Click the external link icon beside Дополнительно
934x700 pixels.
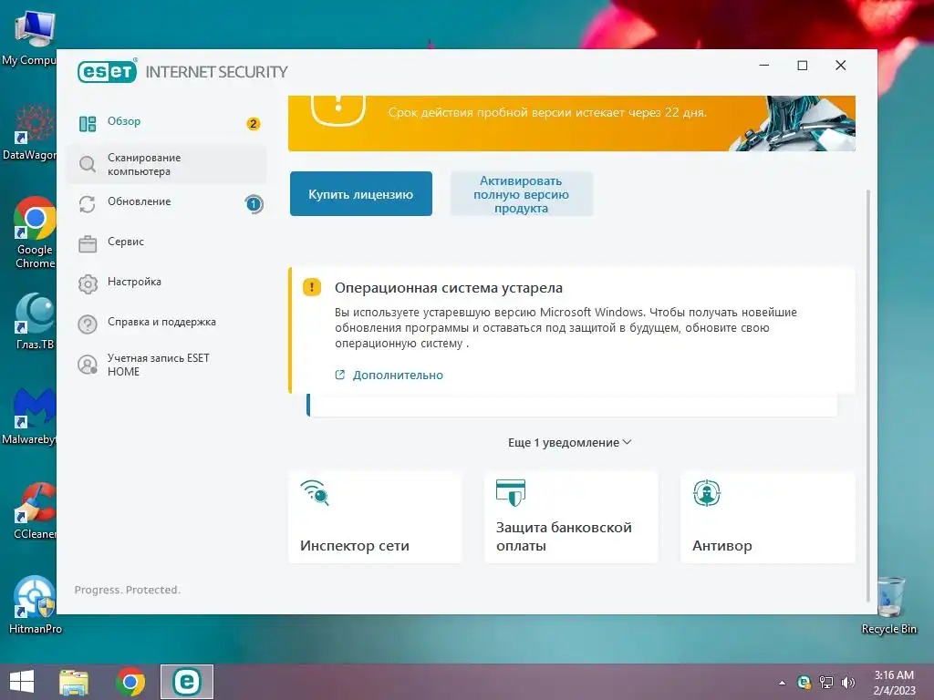[x=340, y=375]
